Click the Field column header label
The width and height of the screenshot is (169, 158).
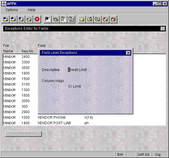coord(42,46)
